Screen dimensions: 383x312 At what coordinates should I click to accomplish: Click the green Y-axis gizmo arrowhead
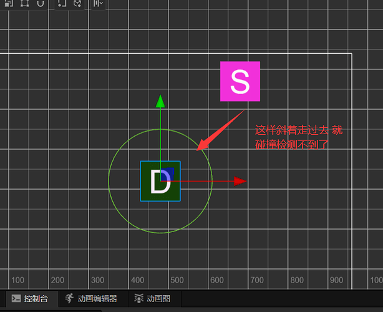point(160,101)
